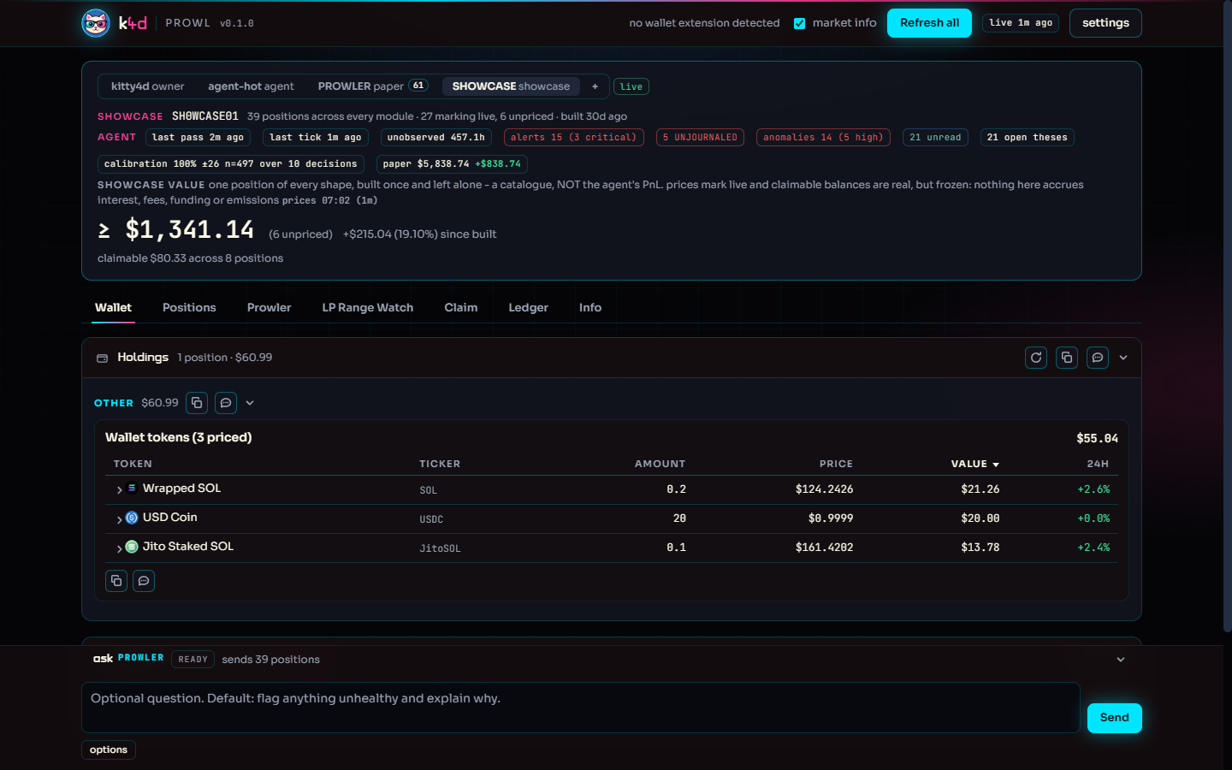Image resolution: width=1232 pixels, height=770 pixels.
Task: Open settings
Action: (x=1105, y=23)
